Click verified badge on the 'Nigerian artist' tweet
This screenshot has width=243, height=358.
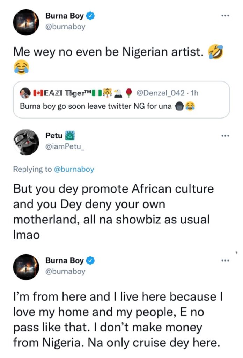click(x=90, y=16)
